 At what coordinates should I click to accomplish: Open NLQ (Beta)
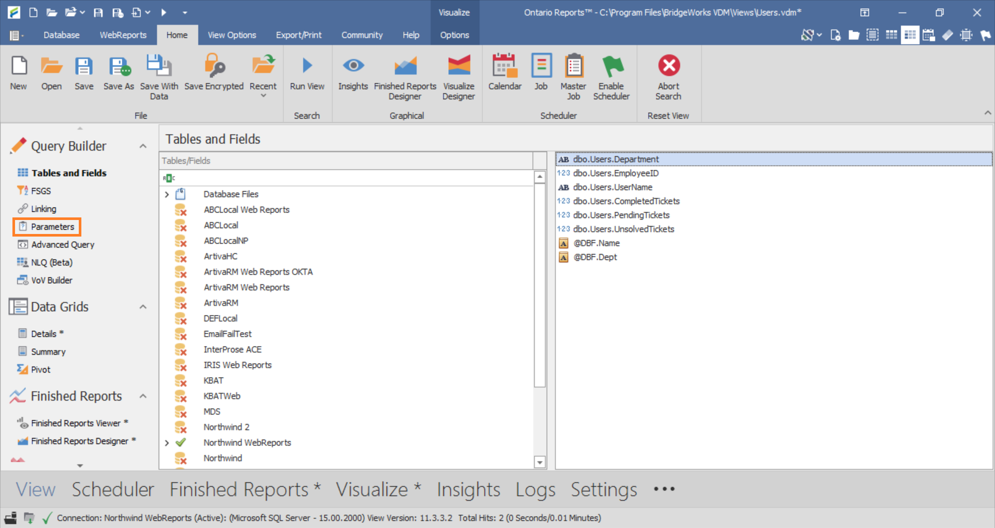tap(51, 262)
